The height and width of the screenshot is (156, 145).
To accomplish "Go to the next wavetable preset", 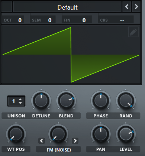I will coord(136,7).
